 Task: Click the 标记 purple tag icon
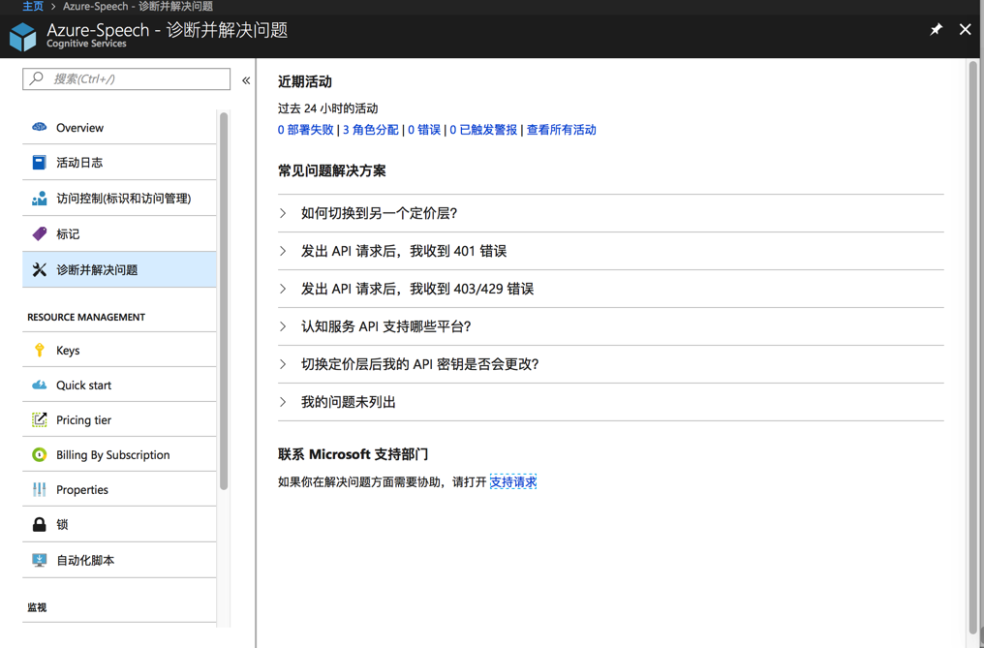[x=39, y=233]
